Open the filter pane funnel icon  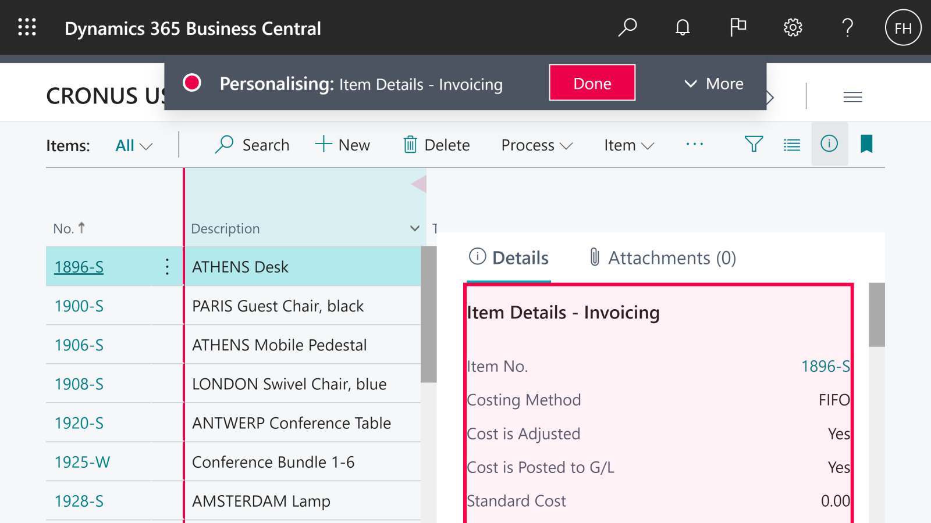754,144
